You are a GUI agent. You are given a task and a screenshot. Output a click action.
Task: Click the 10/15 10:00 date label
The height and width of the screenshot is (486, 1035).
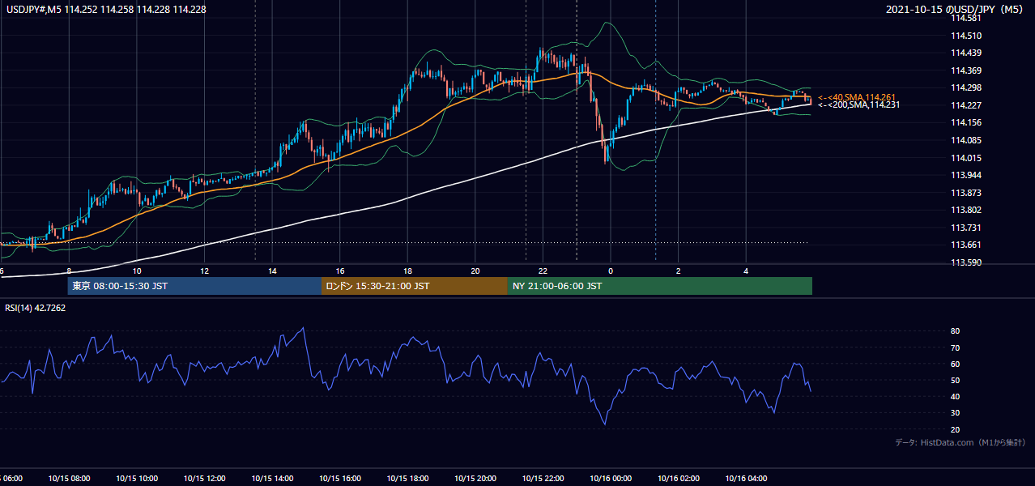pyautogui.click(x=137, y=479)
